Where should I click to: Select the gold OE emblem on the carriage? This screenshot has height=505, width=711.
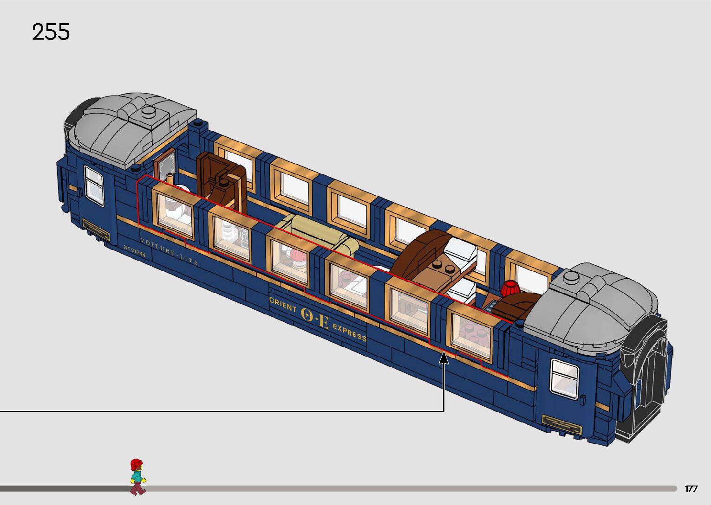click(x=315, y=318)
